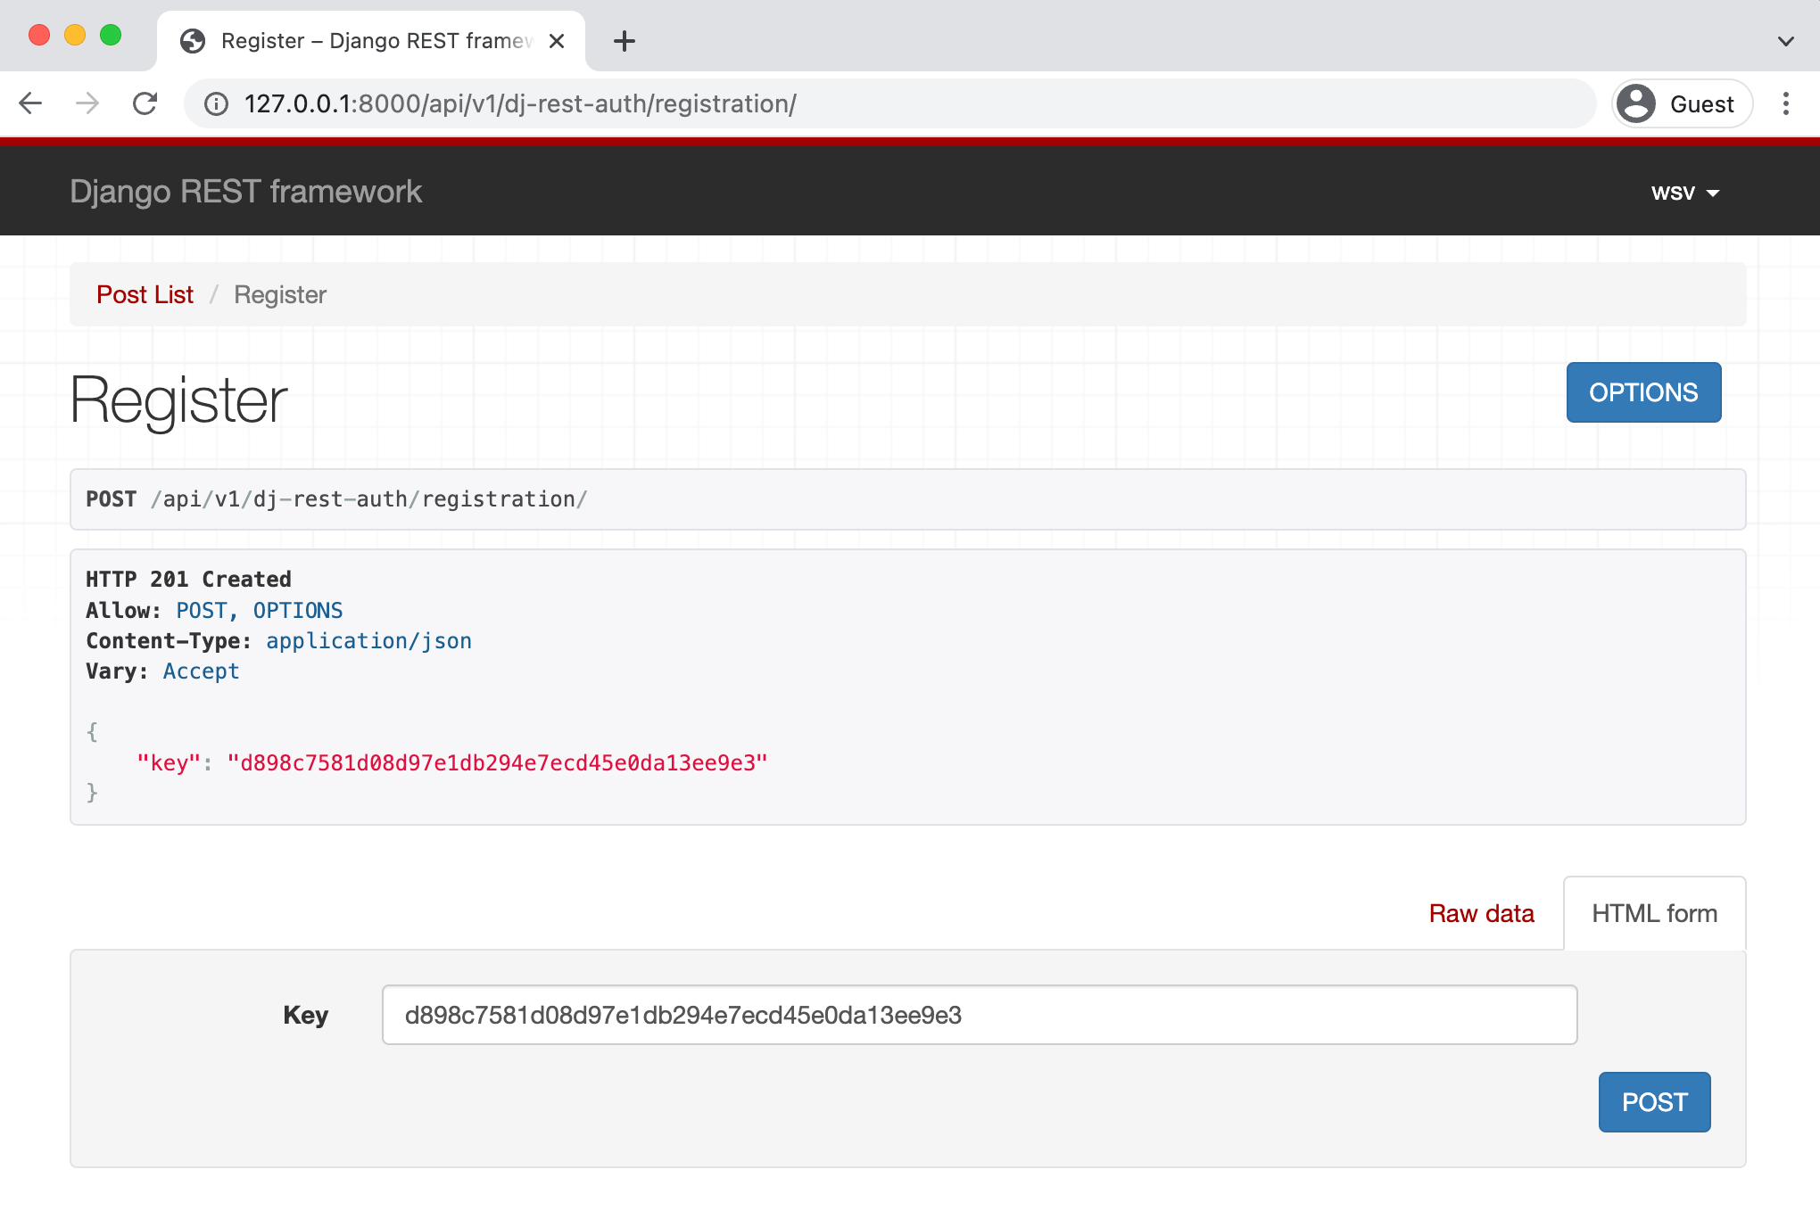Switch to the Raw data tab
The width and height of the screenshot is (1820, 1227).
(1481, 913)
